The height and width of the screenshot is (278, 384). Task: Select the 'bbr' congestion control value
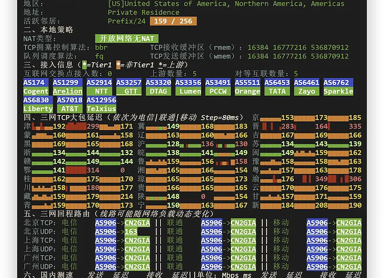click(101, 47)
